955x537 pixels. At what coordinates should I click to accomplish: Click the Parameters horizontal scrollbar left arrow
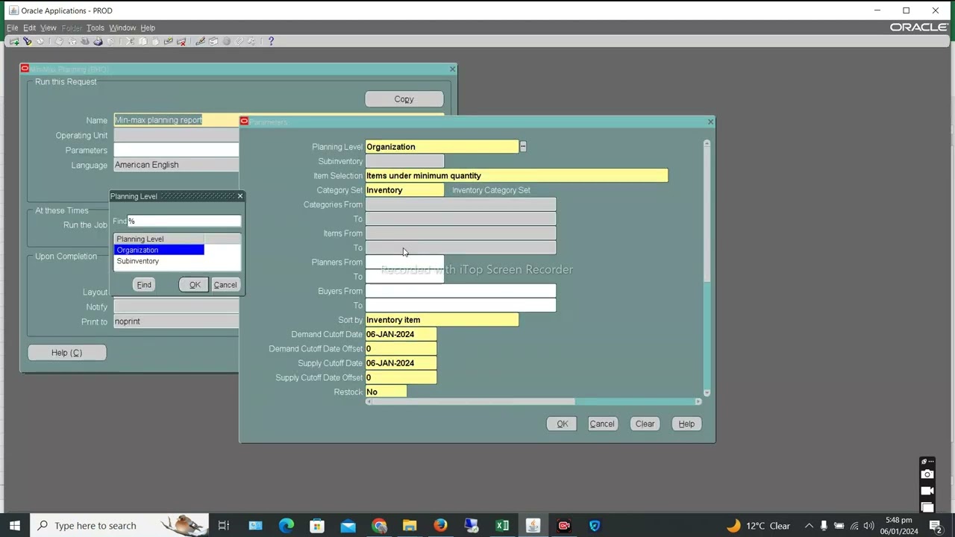pos(369,402)
